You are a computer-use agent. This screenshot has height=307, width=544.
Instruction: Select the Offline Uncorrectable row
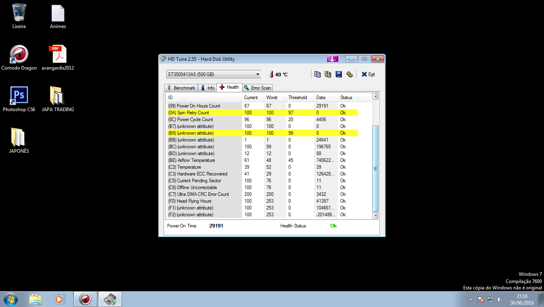click(x=262, y=187)
